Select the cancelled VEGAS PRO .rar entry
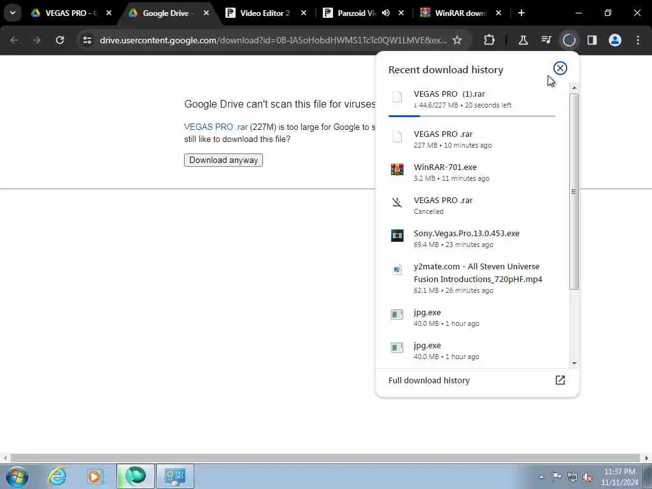This screenshot has height=489, width=652. pyautogui.click(x=472, y=206)
